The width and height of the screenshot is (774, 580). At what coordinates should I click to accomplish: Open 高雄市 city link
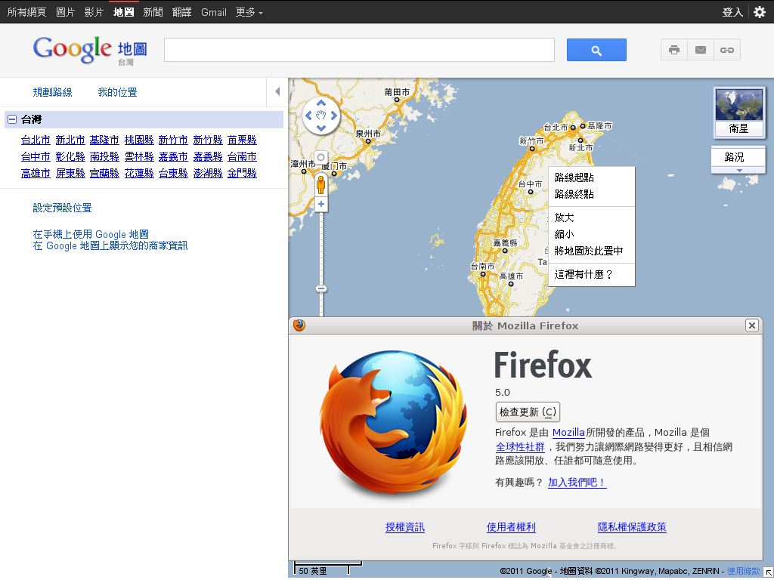36,174
